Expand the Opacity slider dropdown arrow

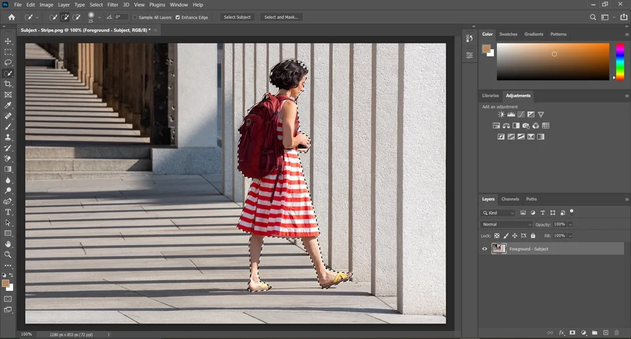click(x=570, y=225)
